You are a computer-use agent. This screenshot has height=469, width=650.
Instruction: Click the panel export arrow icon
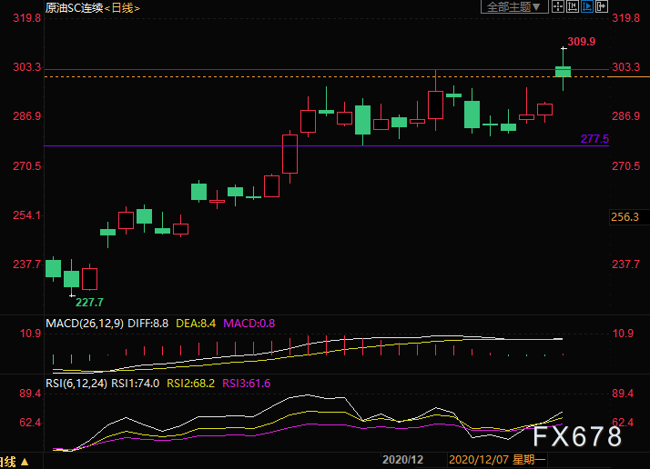coord(602,6)
